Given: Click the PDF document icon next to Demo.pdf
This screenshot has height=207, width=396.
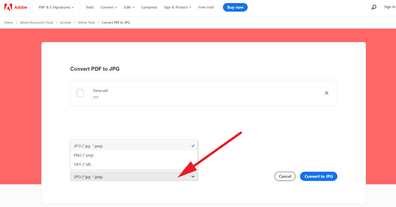Looking at the screenshot, I should coord(80,93).
